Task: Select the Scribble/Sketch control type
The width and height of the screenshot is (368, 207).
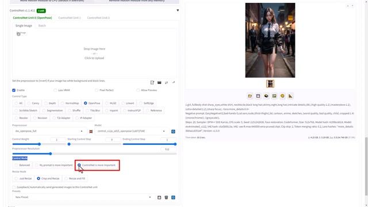Action: (x=26, y=110)
